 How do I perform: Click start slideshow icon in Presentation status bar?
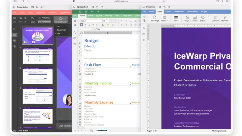tap(14, 131)
